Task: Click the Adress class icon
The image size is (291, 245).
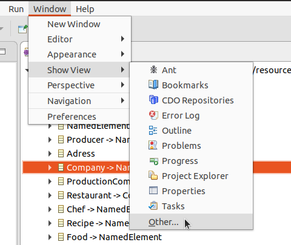Action: click(x=61, y=154)
